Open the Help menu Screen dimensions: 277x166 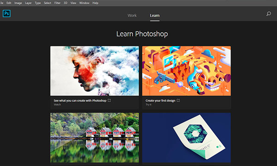(x=96, y=3)
